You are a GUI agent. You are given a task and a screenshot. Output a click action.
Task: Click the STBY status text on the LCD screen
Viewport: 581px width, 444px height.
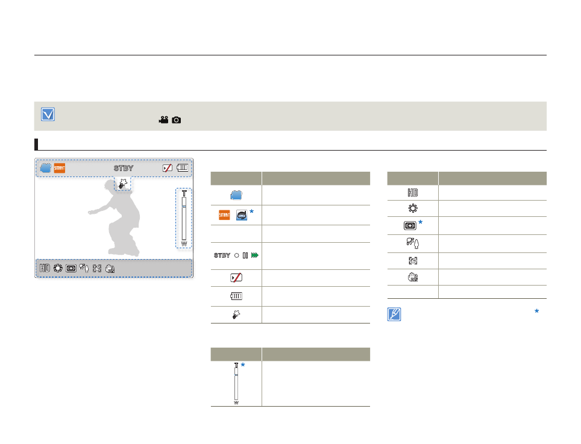click(x=124, y=168)
